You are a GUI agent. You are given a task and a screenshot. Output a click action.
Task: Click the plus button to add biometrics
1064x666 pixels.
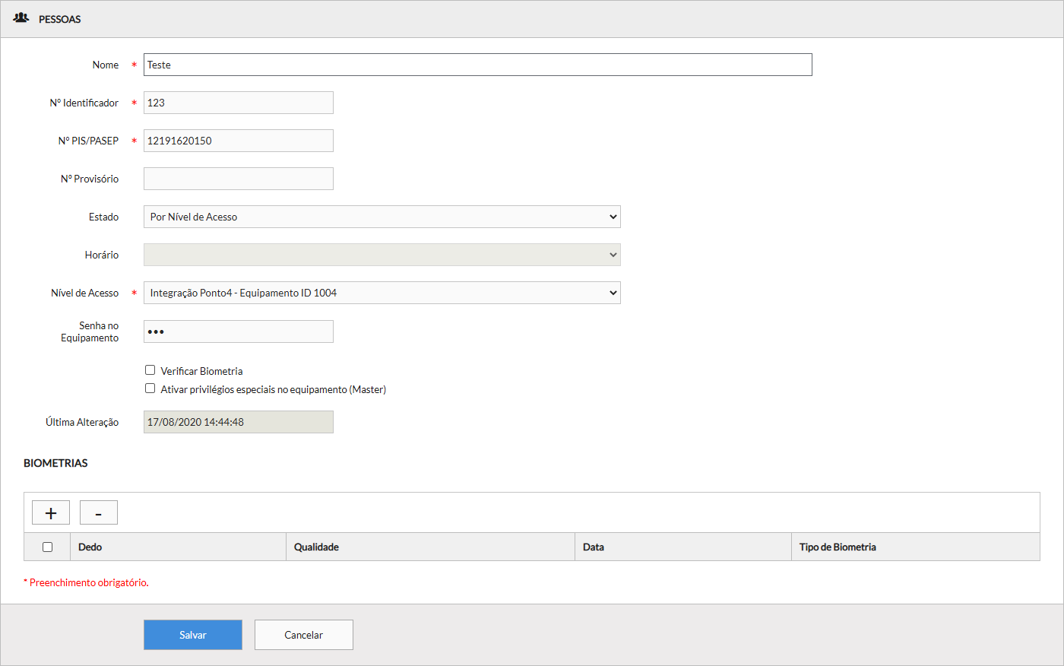51,513
